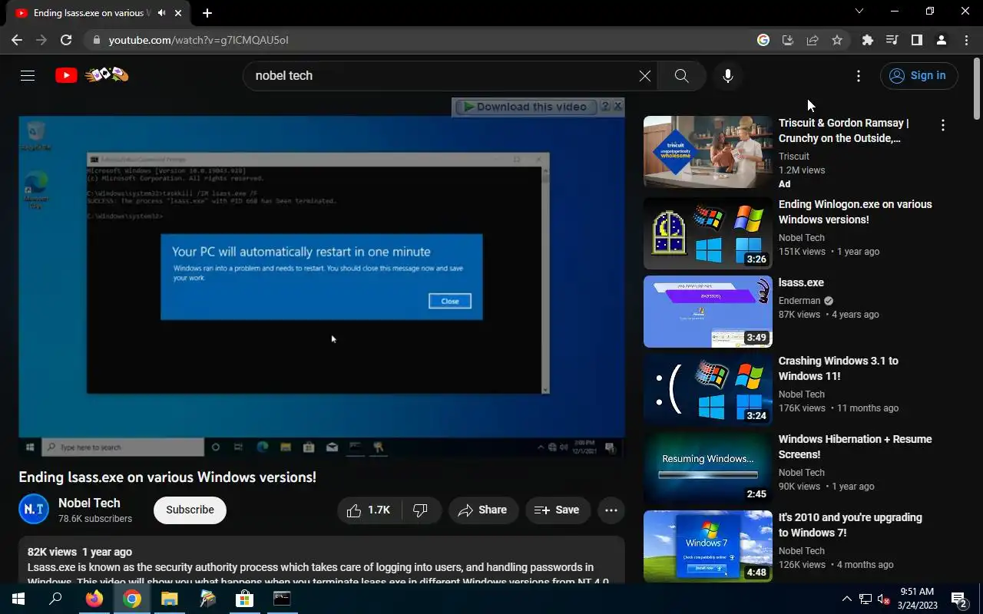Reload the page
Viewport: 983px width, 614px height.
[66, 40]
